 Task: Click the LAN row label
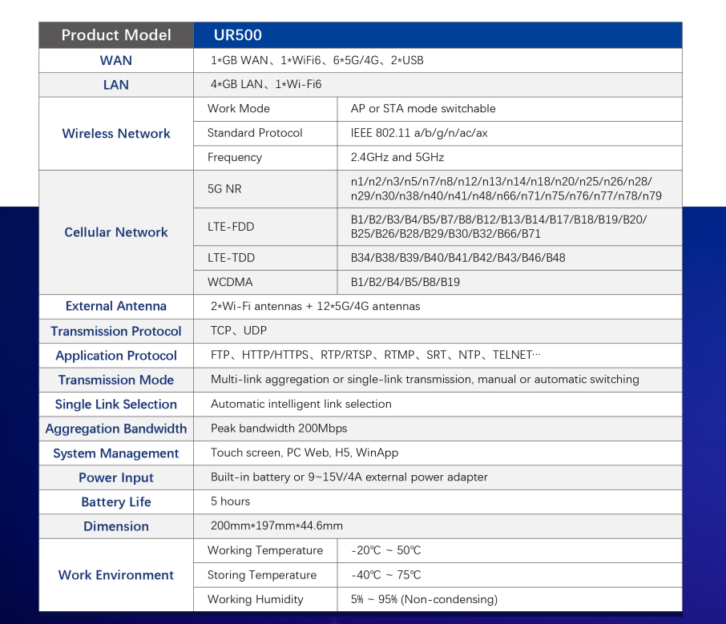[x=116, y=85]
